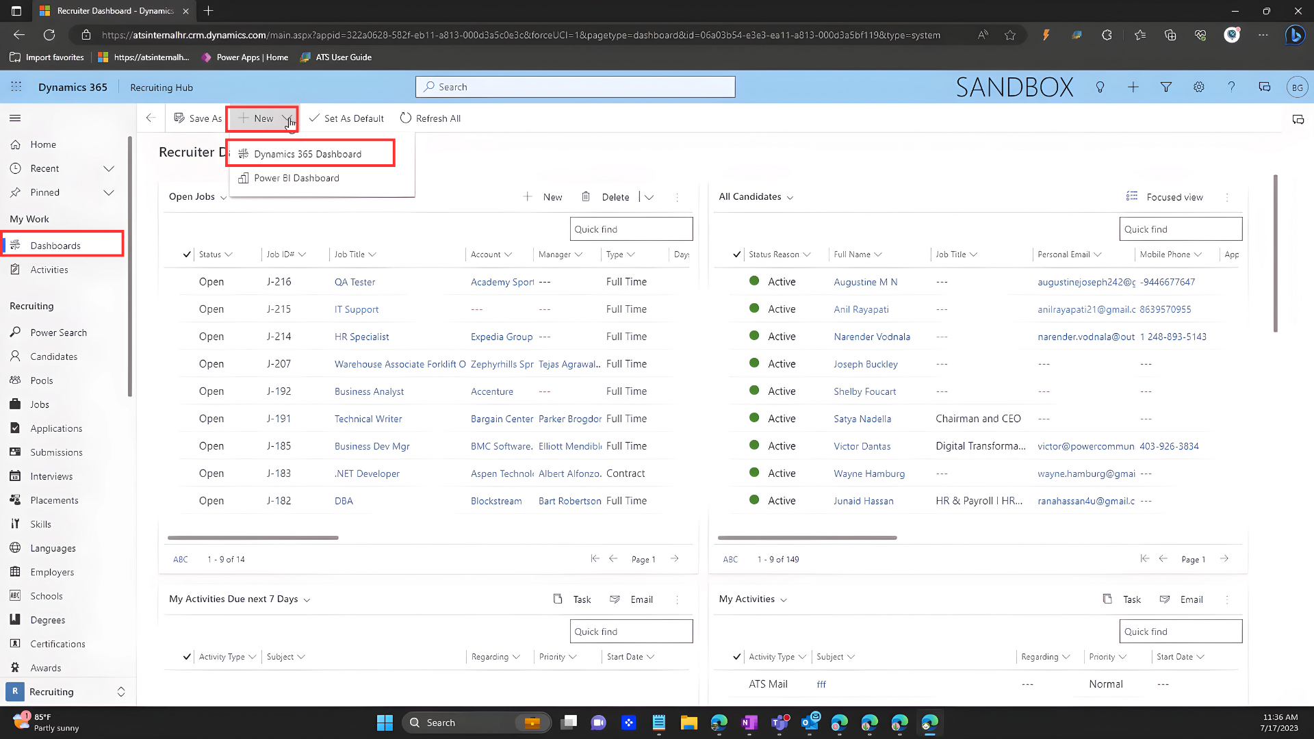Select Activities in My Work section

click(x=49, y=270)
